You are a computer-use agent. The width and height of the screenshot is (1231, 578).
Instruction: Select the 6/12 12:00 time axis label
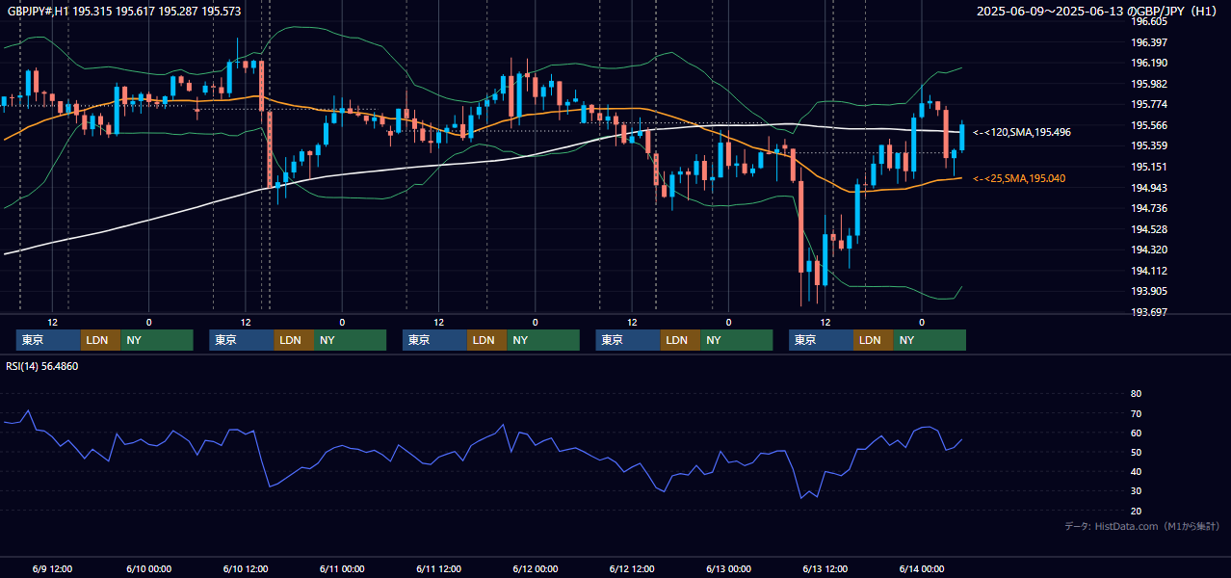tap(632, 568)
